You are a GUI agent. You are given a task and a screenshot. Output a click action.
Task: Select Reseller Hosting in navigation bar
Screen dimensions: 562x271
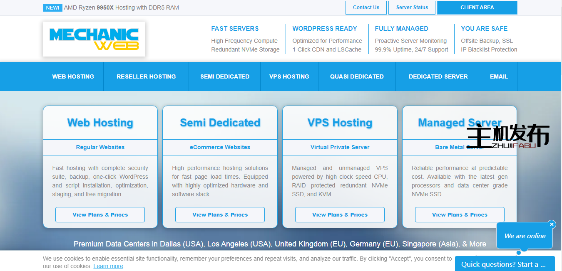coord(146,76)
